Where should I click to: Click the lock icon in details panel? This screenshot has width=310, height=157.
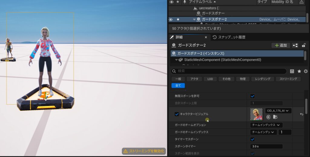(303, 45)
